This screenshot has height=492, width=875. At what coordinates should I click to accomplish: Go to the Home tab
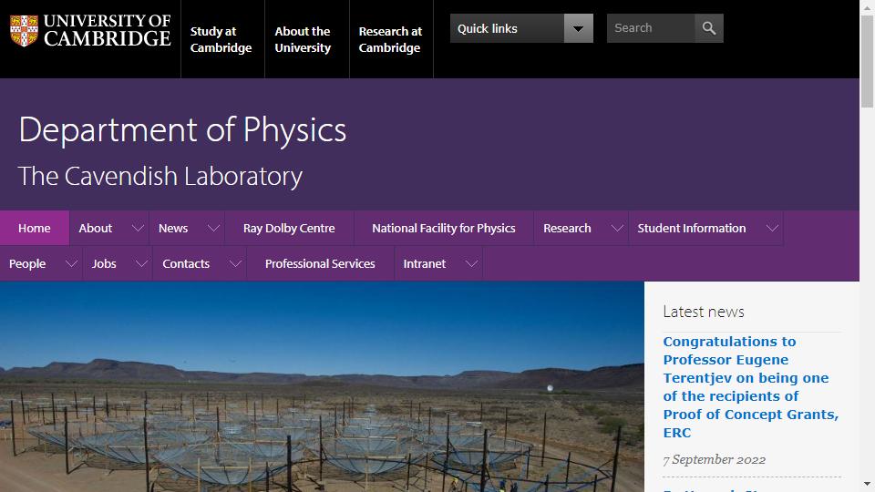point(35,228)
